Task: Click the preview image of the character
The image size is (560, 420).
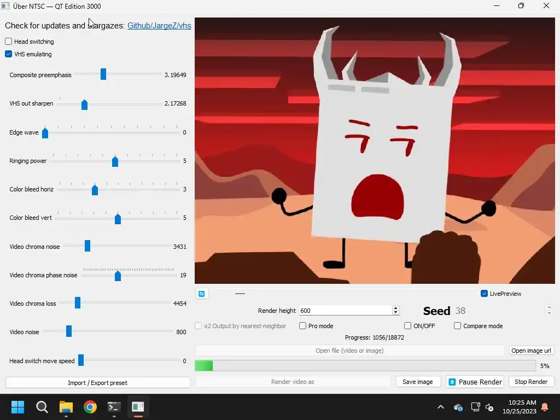Action: pos(375,150)
